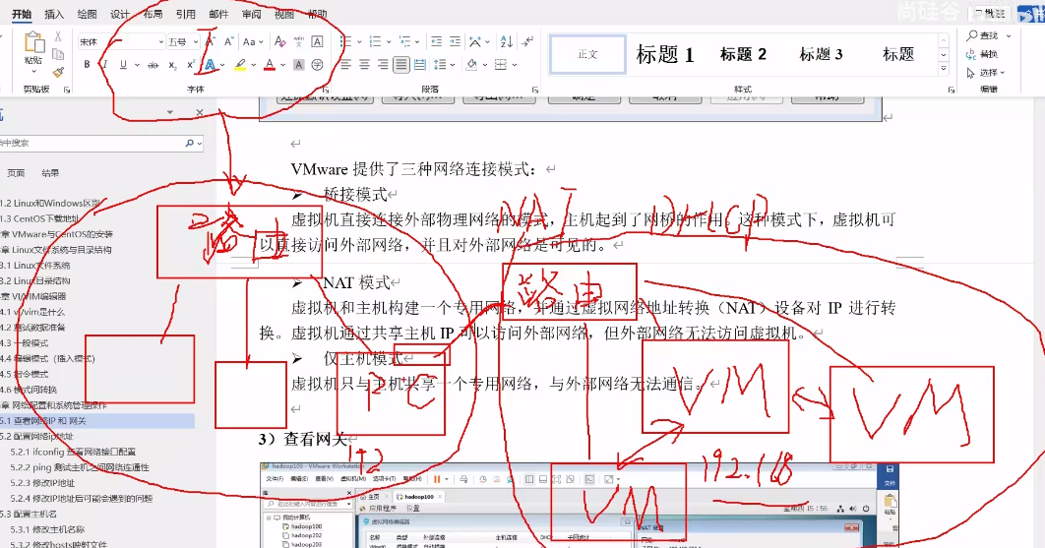Toggle Italic formatting
This screenshot has height=548, width=1045.
pyautogui.click(x=104, y=65)
